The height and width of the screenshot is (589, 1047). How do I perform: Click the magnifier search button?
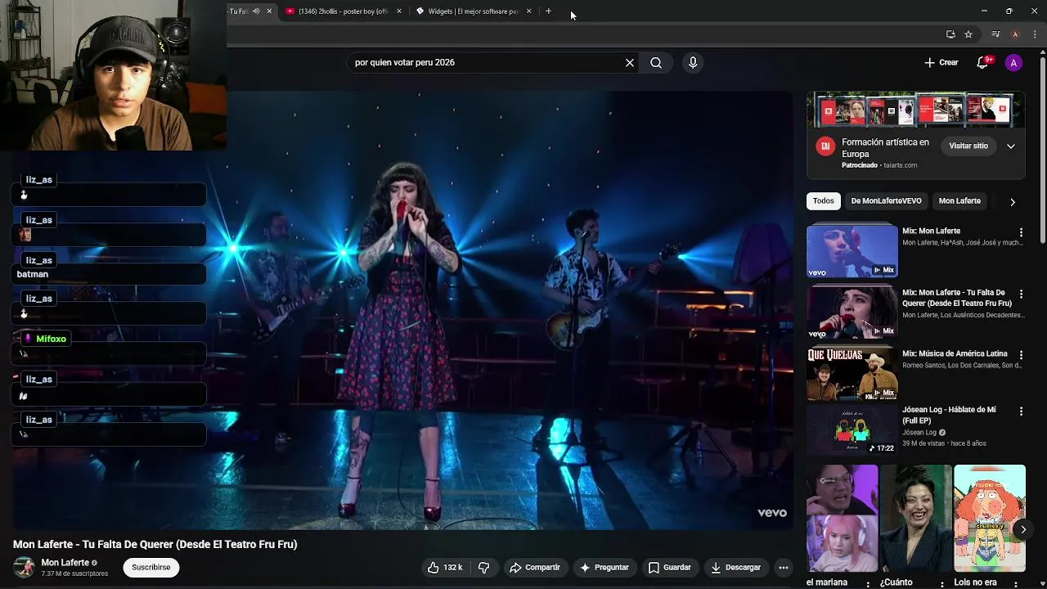click(656, 62)
